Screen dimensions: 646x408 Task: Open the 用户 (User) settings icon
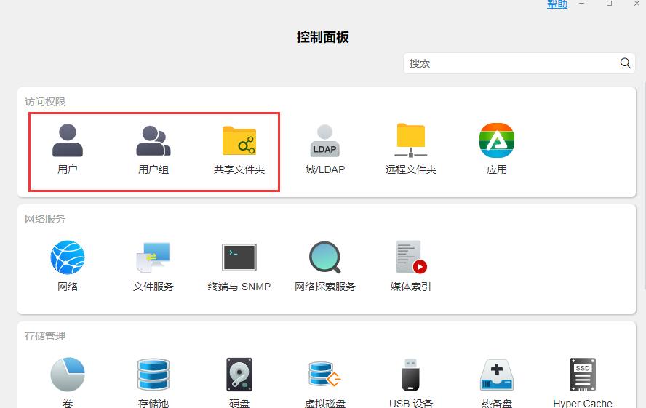coord(68,140)
